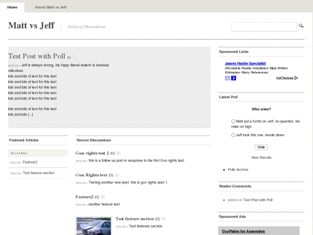The width and height of the screenshot is (313, 235).
Task: Open the Home tab
Action: [x=12, y=7]
